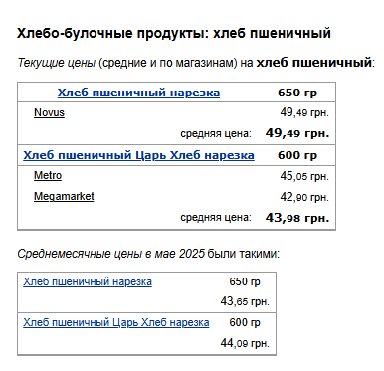
Task: Click the 'Текущие цены' intro text
Action: point(57,63)
